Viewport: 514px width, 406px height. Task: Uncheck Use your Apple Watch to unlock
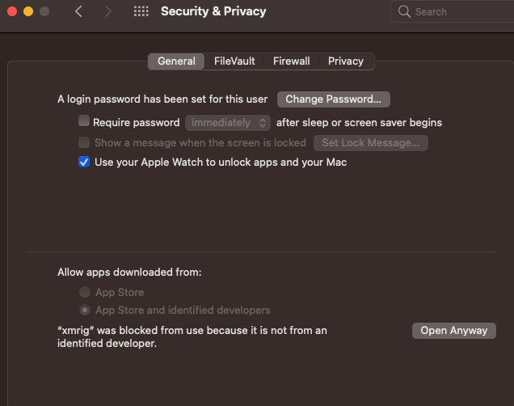coord(84,162)
